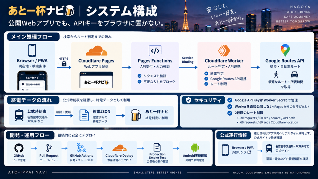
Task: Click the GitHub octocat icon
Action: (x=19, y=148)
